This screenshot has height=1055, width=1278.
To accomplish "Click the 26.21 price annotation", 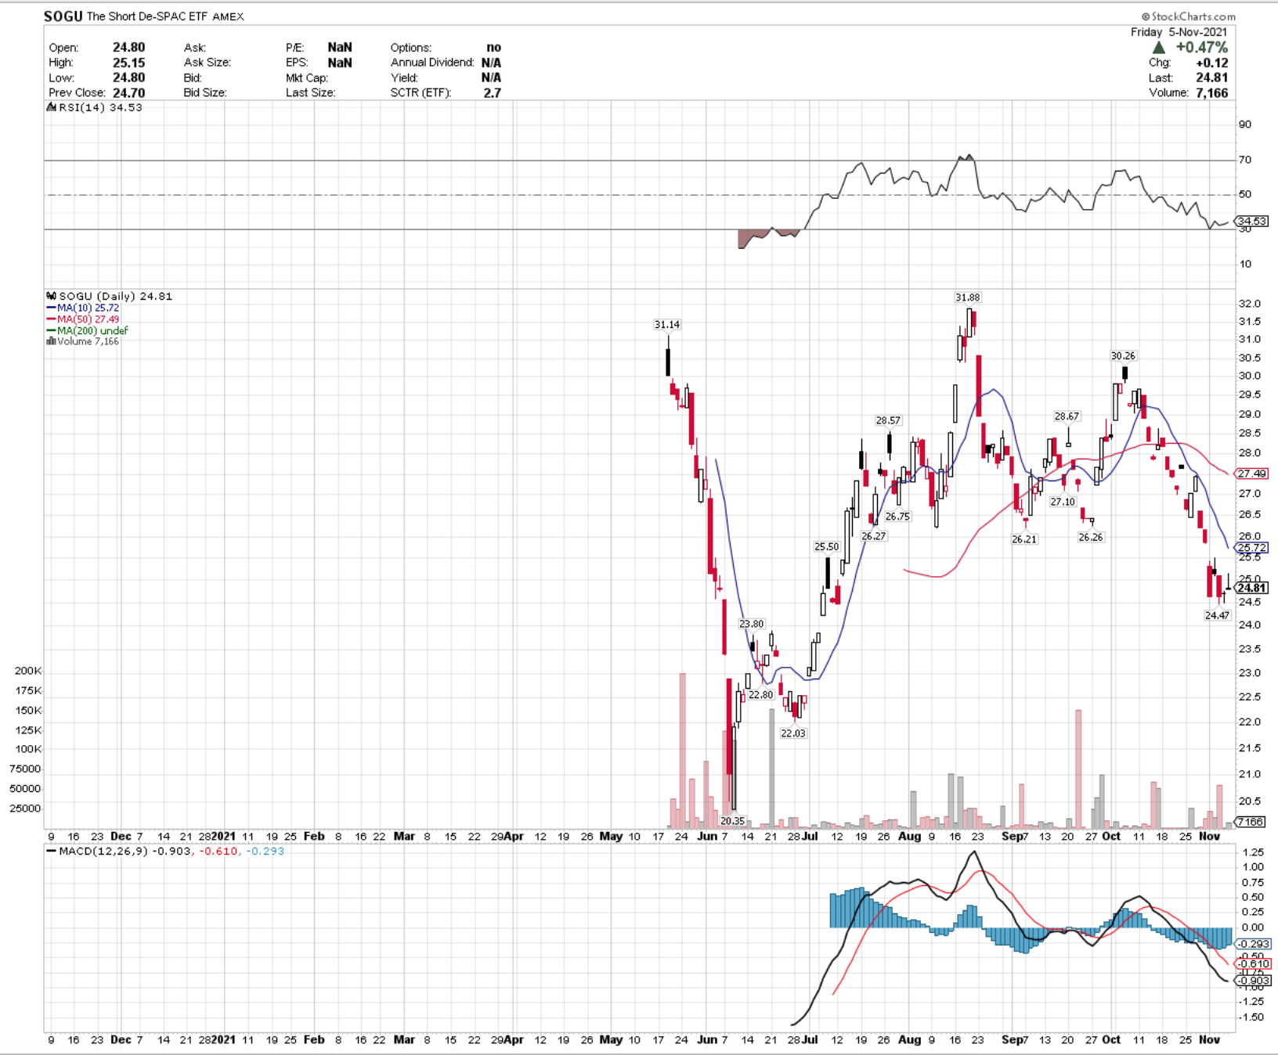I will coord(1023,539).
